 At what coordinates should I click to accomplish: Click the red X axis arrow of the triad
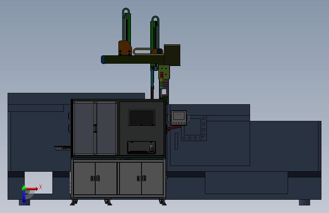coord(31,189)
